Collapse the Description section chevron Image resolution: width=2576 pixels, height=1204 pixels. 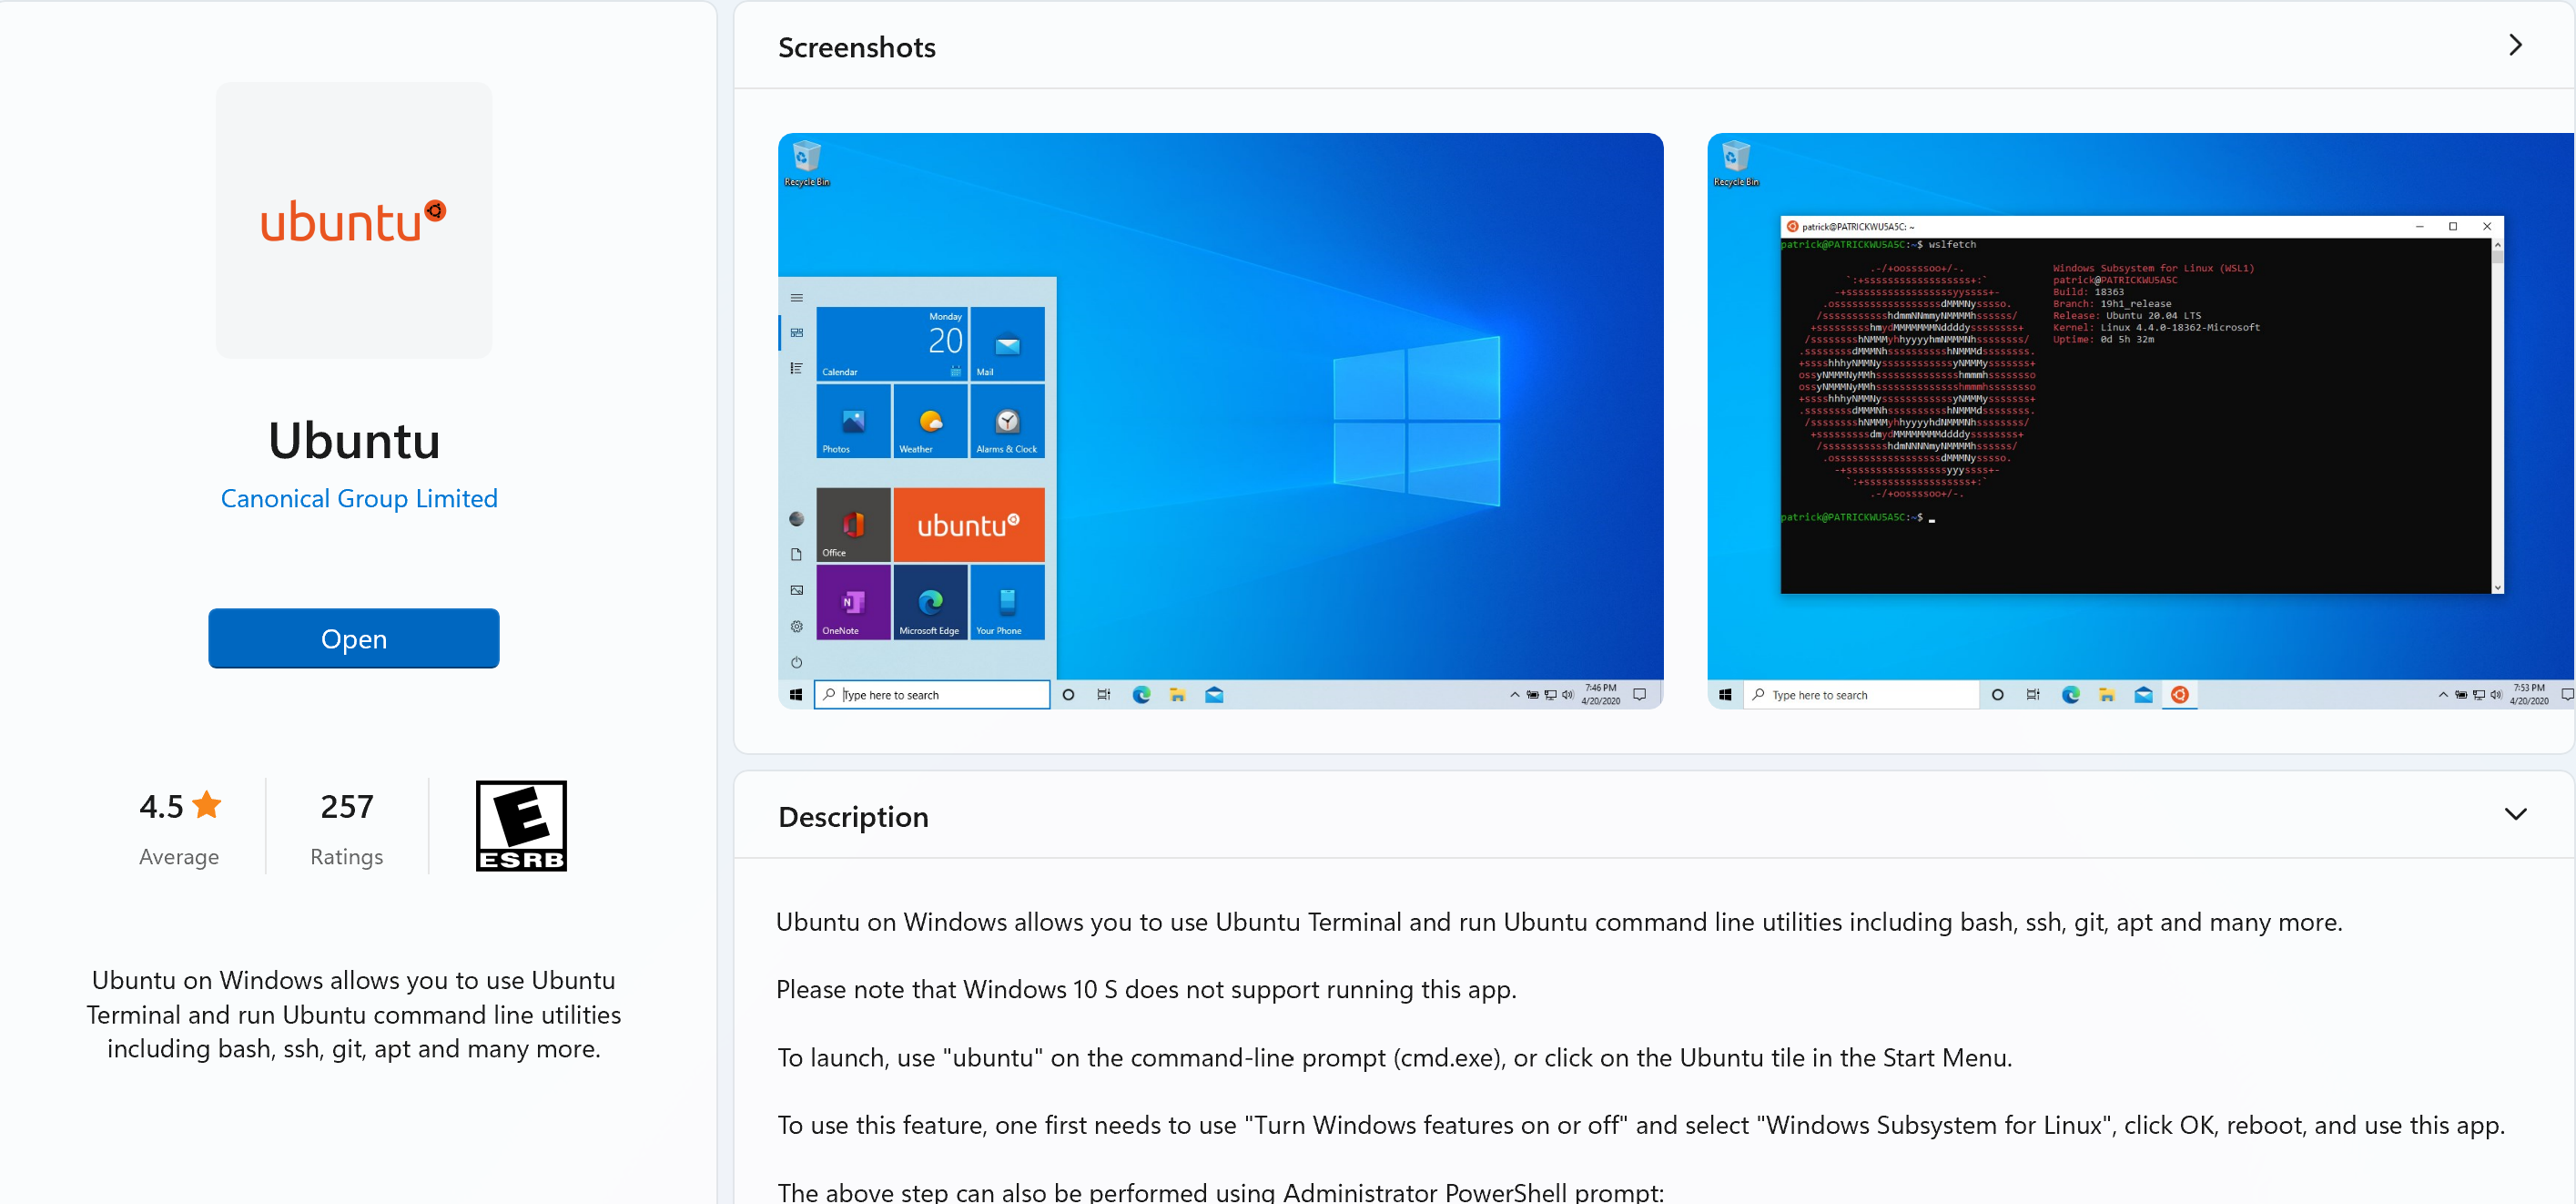pos(2516,815)
